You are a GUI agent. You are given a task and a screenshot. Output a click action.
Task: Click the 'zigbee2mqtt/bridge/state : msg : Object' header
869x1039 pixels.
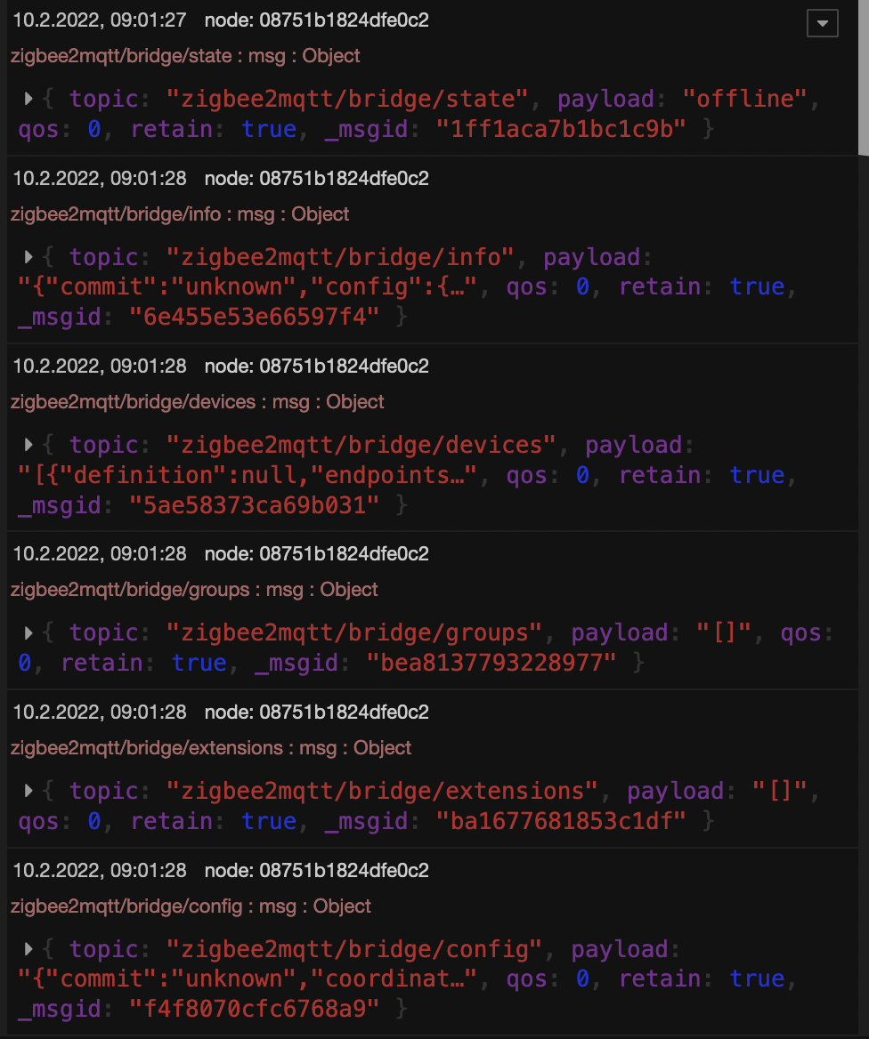point(185,56)
